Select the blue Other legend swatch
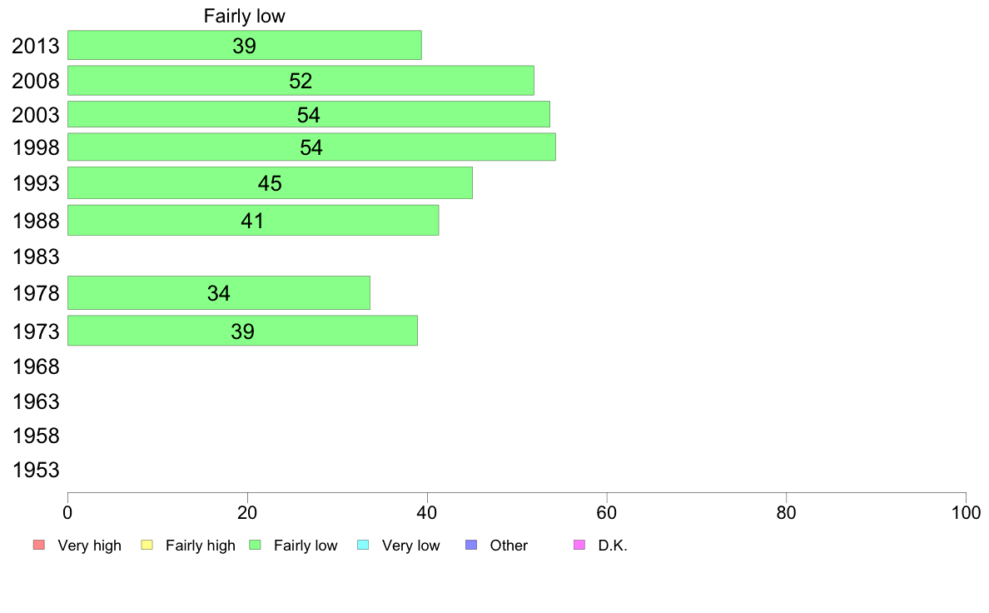The image size is (989, 613). 471,546
